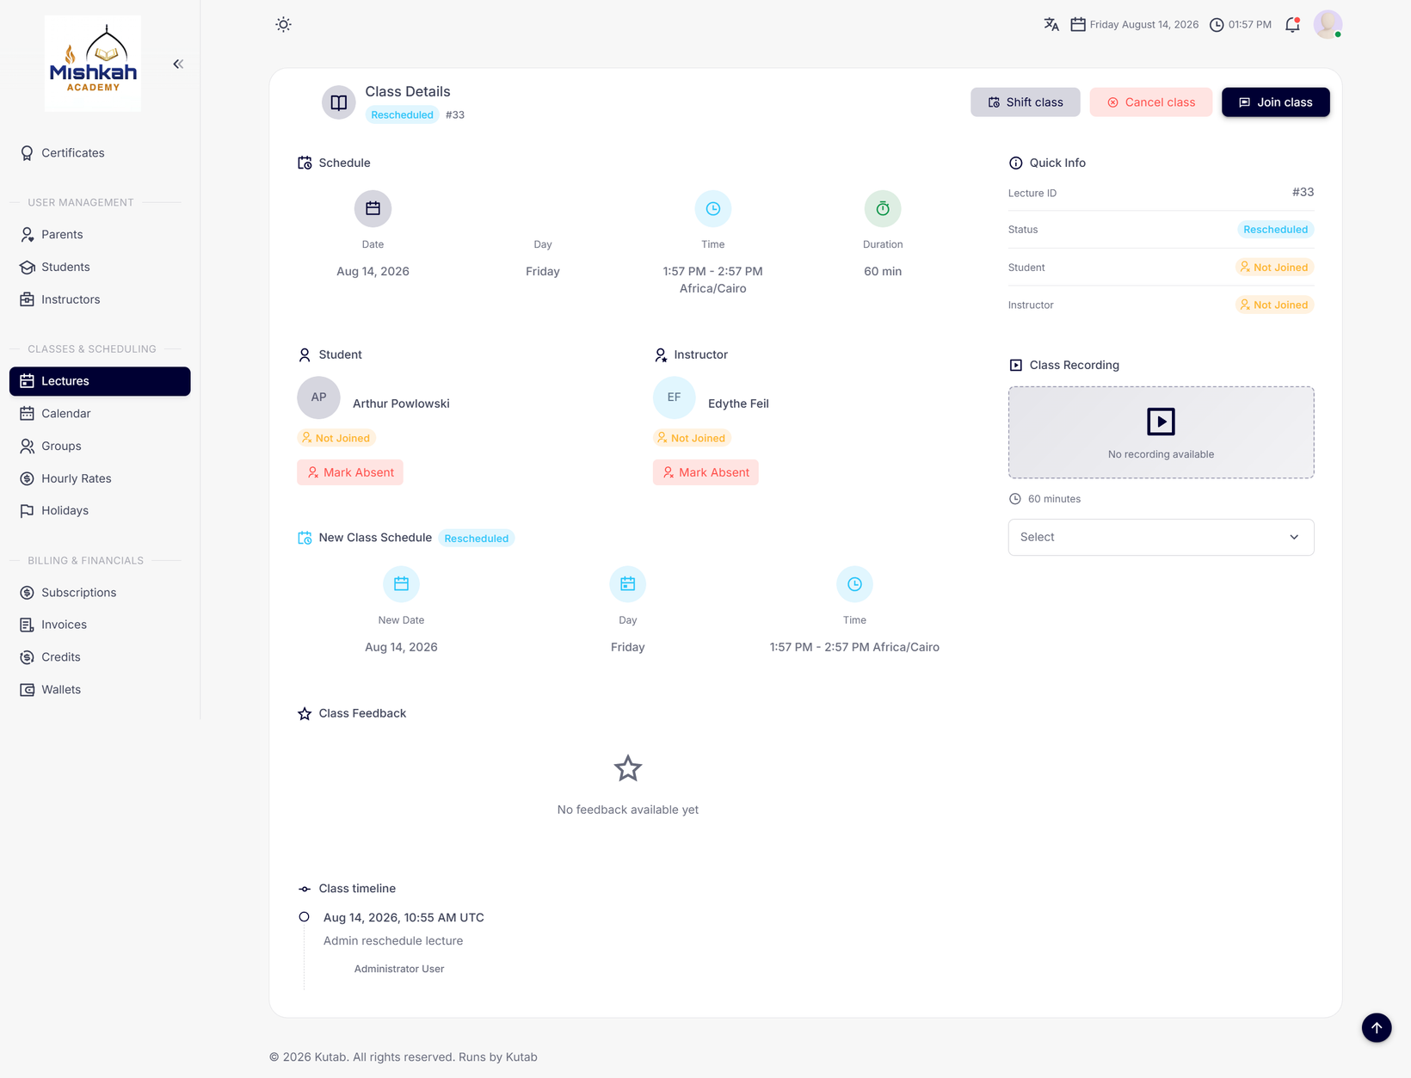View the Holidays page
Image resolution: width=1411 pixels, height=1078 pixels.
pyautogui.click(x=100, y=511)
